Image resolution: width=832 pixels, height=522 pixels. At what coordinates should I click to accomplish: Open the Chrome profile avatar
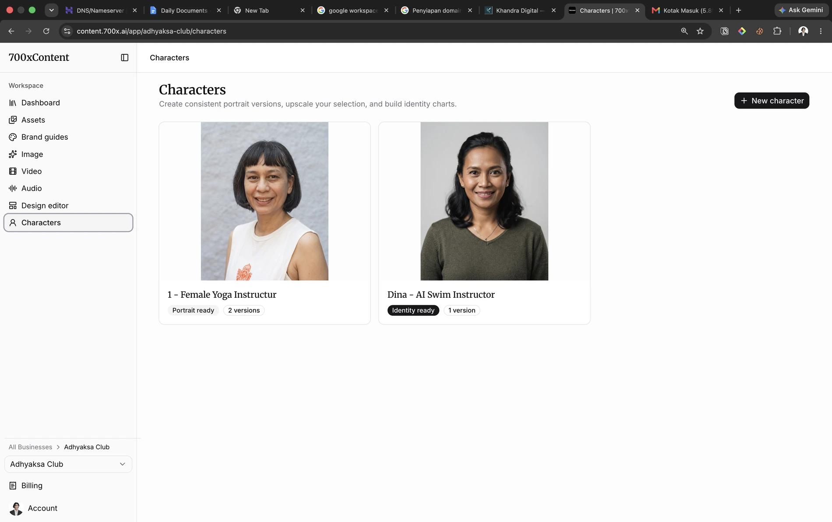pyautogui.click(x=803, y=31)
